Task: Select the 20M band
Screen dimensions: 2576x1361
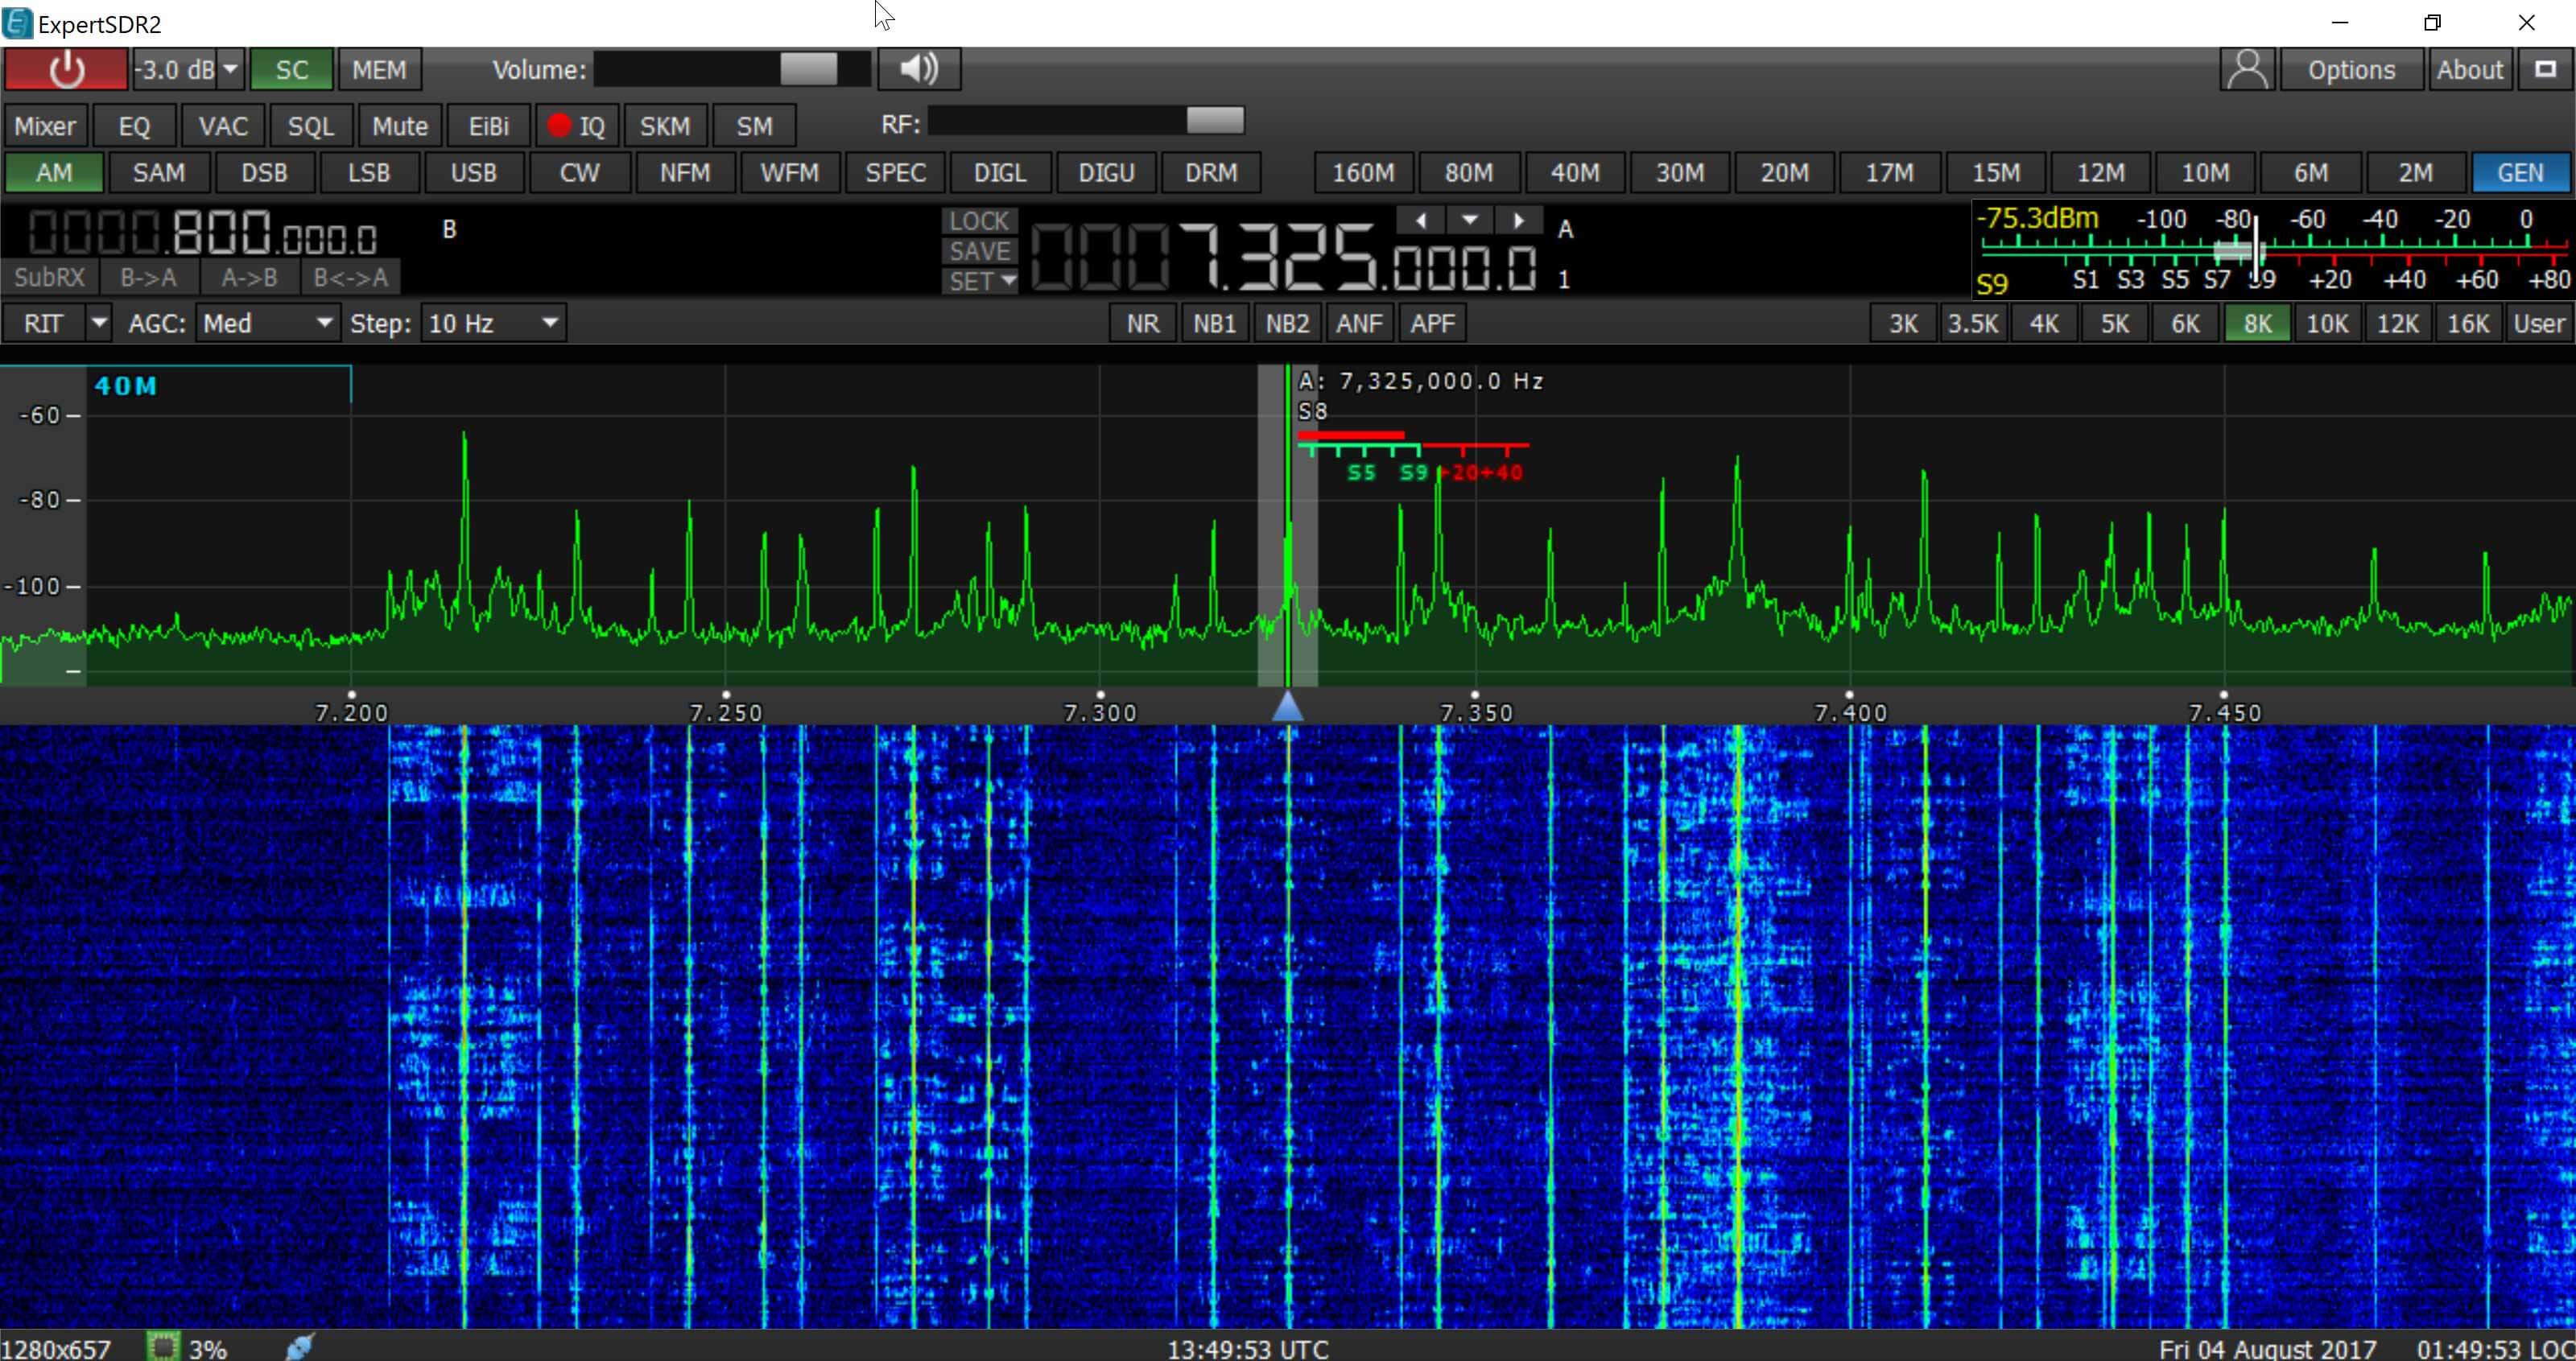Action: (x=1784, y=173)
